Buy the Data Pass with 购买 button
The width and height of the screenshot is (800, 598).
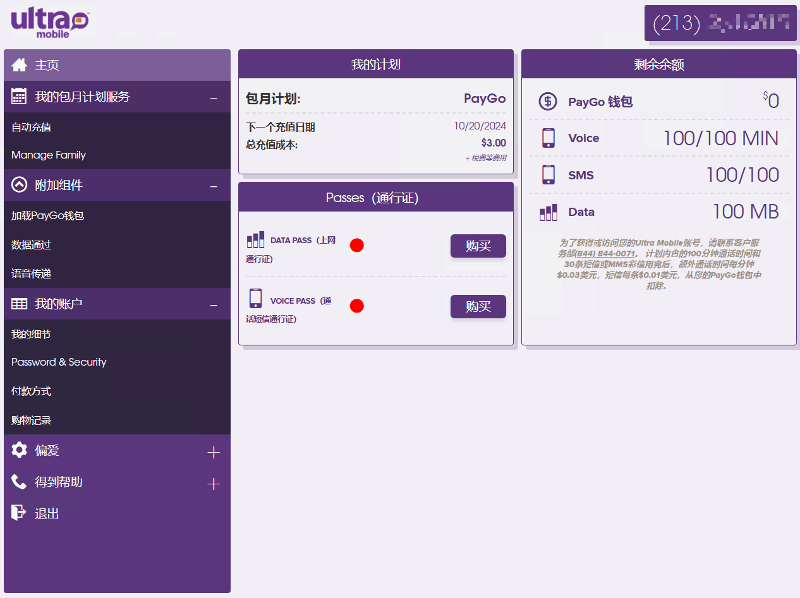[478, 246]
